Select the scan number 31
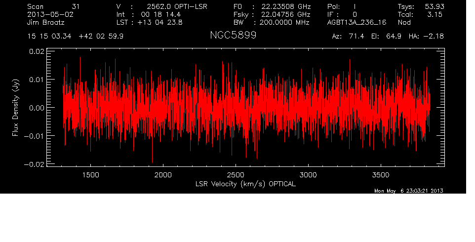The height and width of the screenshot is (242, 475). click(76, 6)
